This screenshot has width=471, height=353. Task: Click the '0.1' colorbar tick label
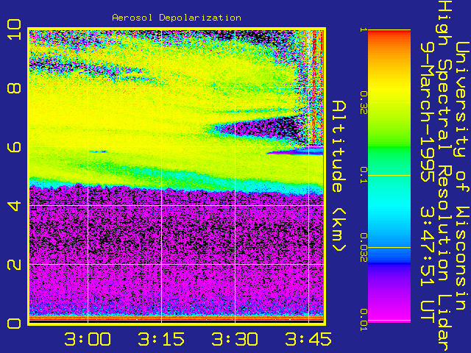[363, 175]
